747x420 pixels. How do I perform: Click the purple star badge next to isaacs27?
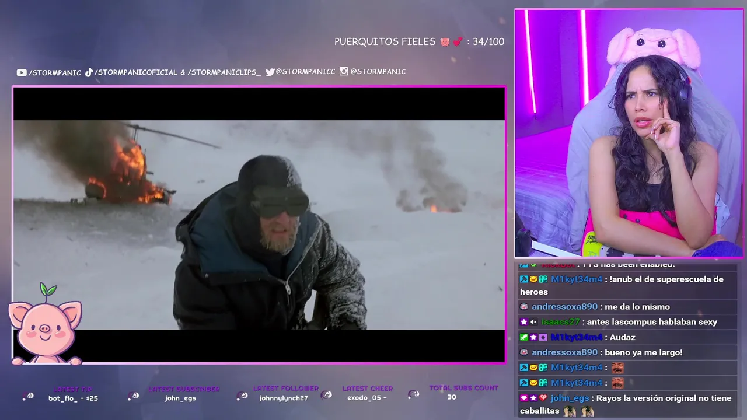(x=524, y=322)
